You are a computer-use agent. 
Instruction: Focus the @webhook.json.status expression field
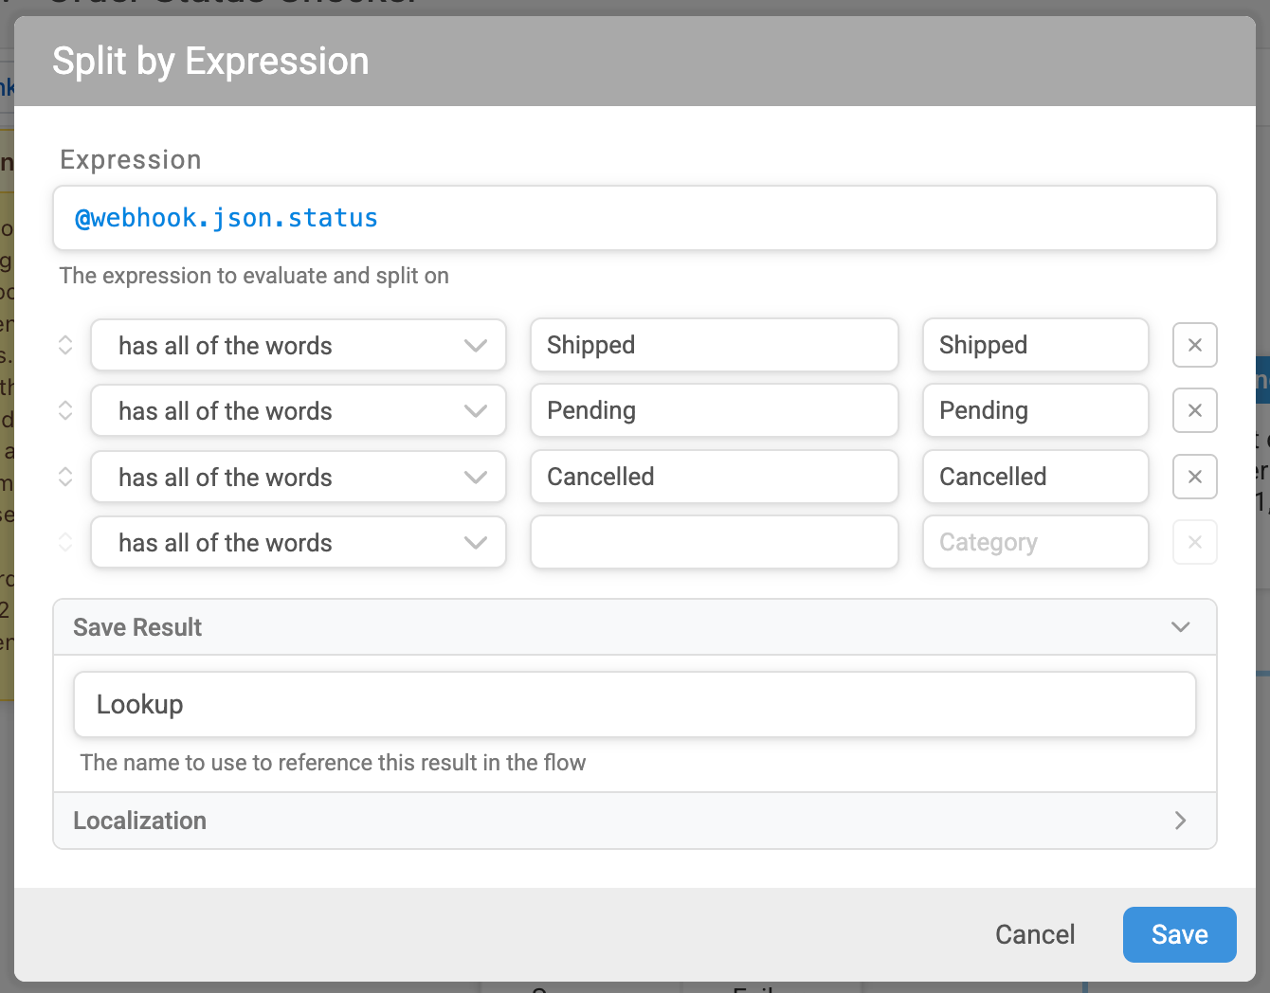pyautogui.click(x=635, y=218)
